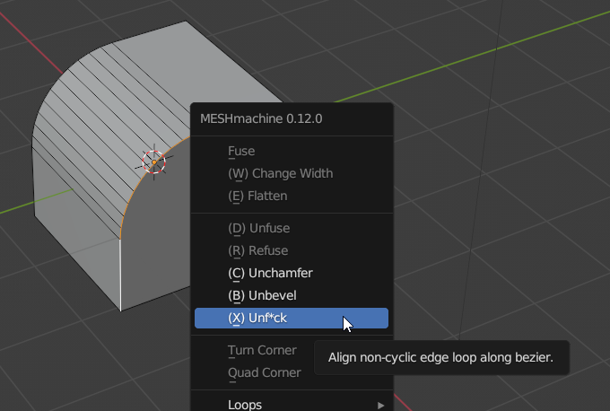Viewport: 610px width, 411px height.
Task: Click the orange selected curved edge
Action: click(131, 202)
